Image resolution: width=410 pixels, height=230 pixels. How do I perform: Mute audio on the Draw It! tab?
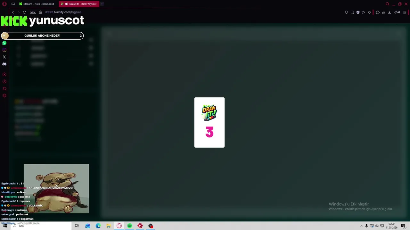tap(67, 4)
